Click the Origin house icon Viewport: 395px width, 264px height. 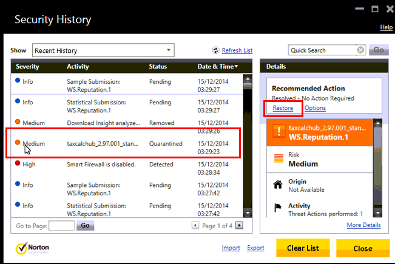click(277, 184)
